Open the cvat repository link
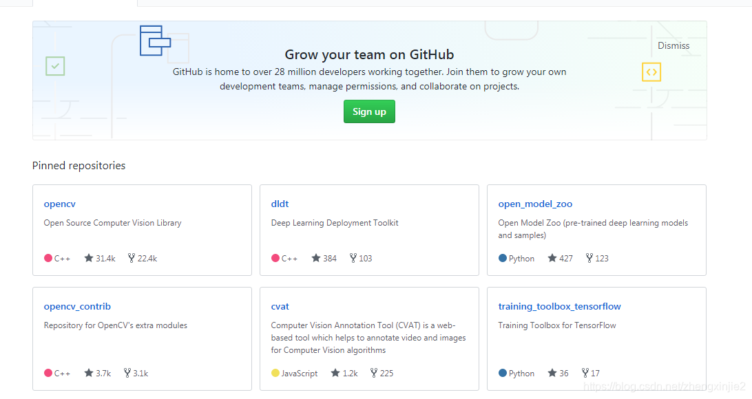 [x=280, y=307]
